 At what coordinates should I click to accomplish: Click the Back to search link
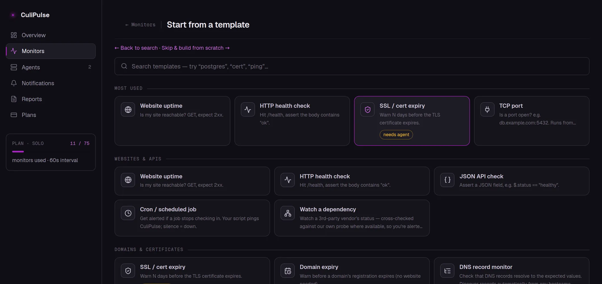(x=136, y=48)
